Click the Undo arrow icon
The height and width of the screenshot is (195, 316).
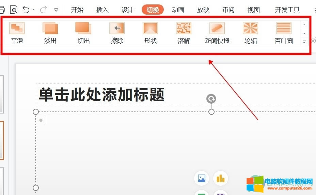pyautogui.click(x=26, y=10)
